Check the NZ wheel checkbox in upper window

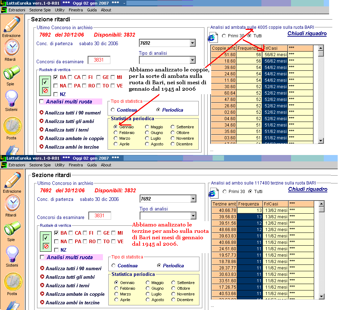56,94
